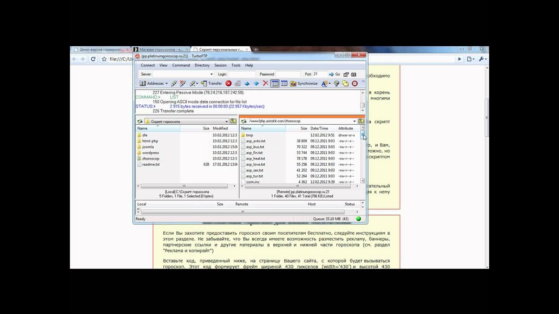Sort local files by Modified column
This screenshot has height=314, width=559.
(224, 128)
